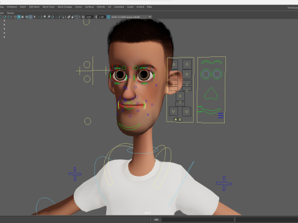The height and width of the screenshot is (223, 298).
Task: Select the light blue neck ring control
Action: tap(142, 150)
